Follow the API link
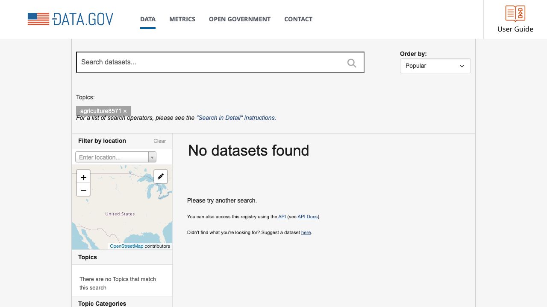This screenshot has width=547, height=307. tap(282, 217)
